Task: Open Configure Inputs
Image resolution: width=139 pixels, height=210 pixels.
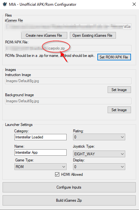Action: pyautogui.click(x=69, y=187)
